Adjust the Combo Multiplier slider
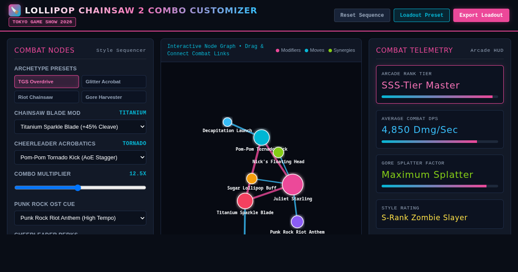Image resolution: width=518 pixels, height=272 pixels. tap(80, 188)
